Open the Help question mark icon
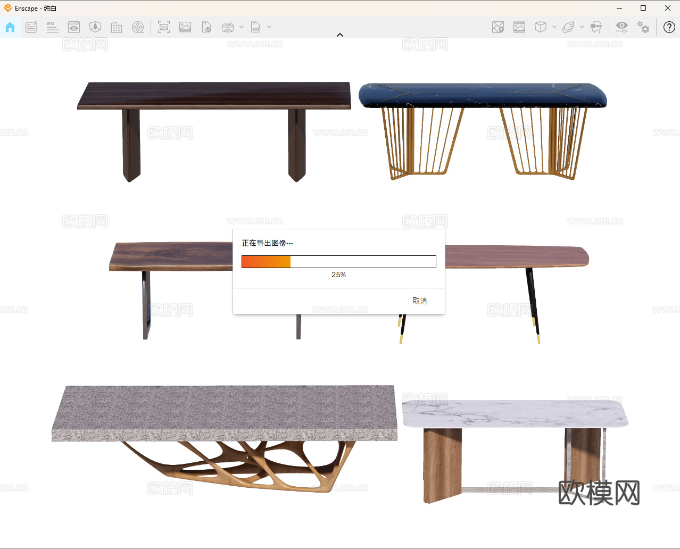Viewport: 680px width, 549px height. coord(669,27)
